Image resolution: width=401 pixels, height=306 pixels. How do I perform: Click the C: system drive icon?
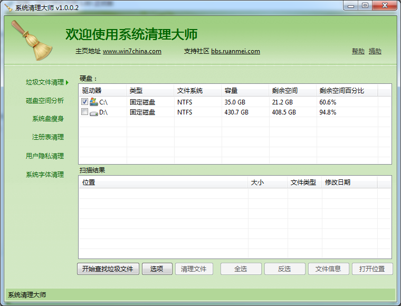94,102
